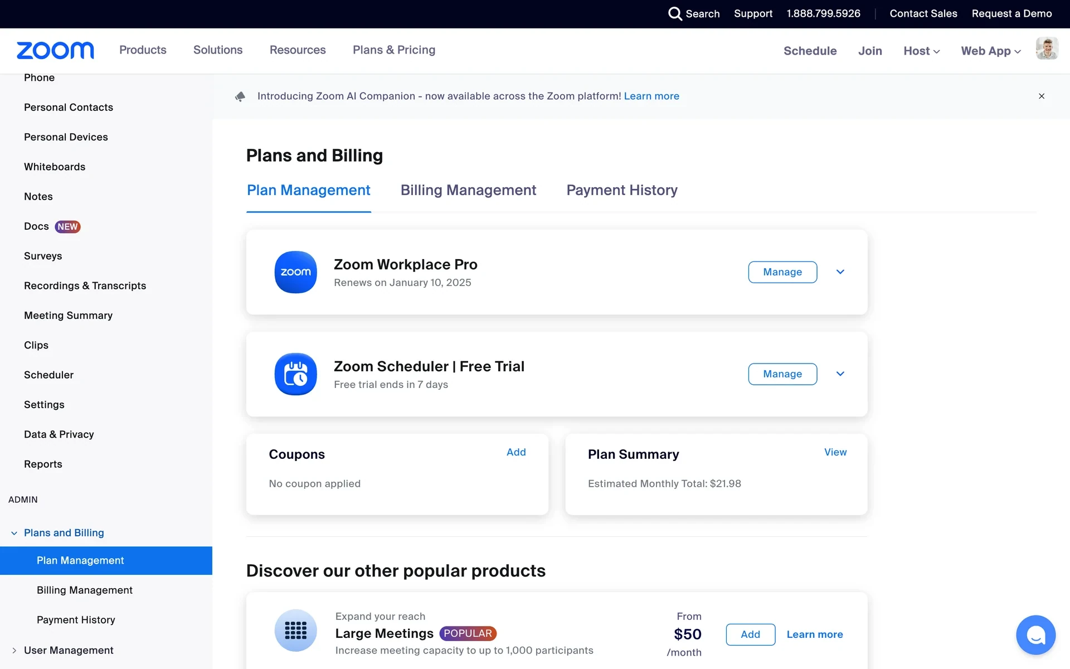Dismiss the AI Companion banner
The height and width of the screenshot is (669, 1070).
point(1042,96)
